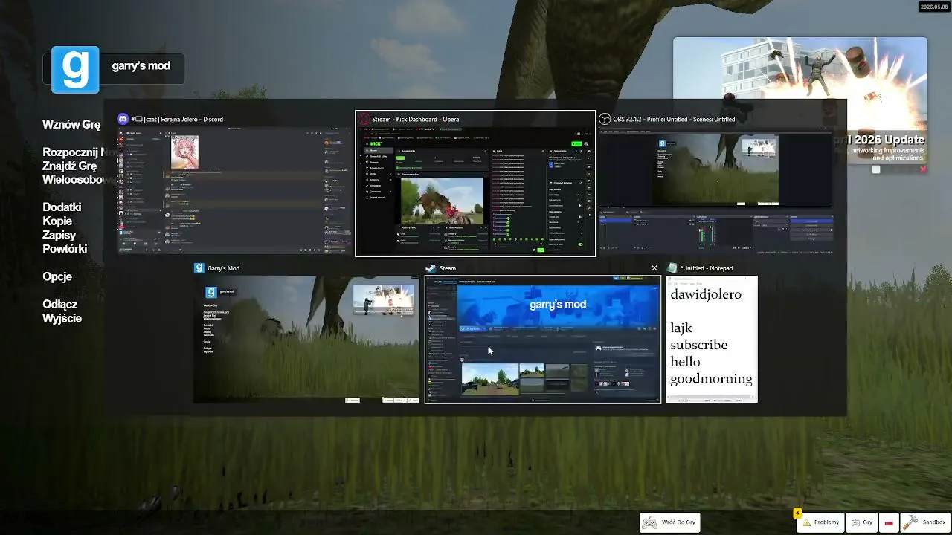Choose Wznów Grę in the main menu
Screen dimensions: 952x535
coord(71,124)
